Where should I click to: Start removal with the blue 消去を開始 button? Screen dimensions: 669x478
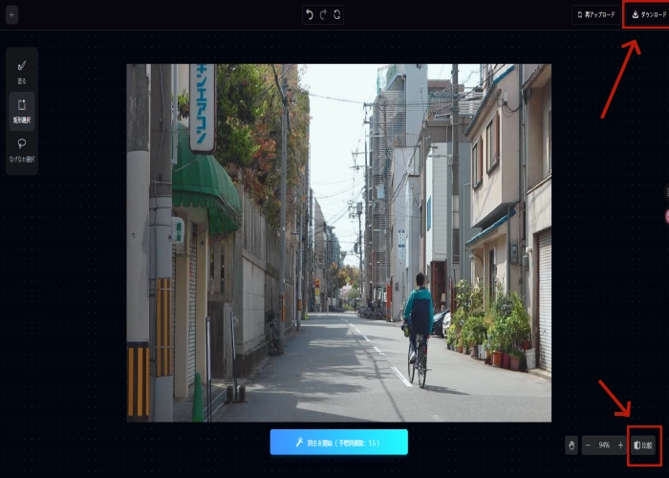pyautogui.click(x=338, y=443)
